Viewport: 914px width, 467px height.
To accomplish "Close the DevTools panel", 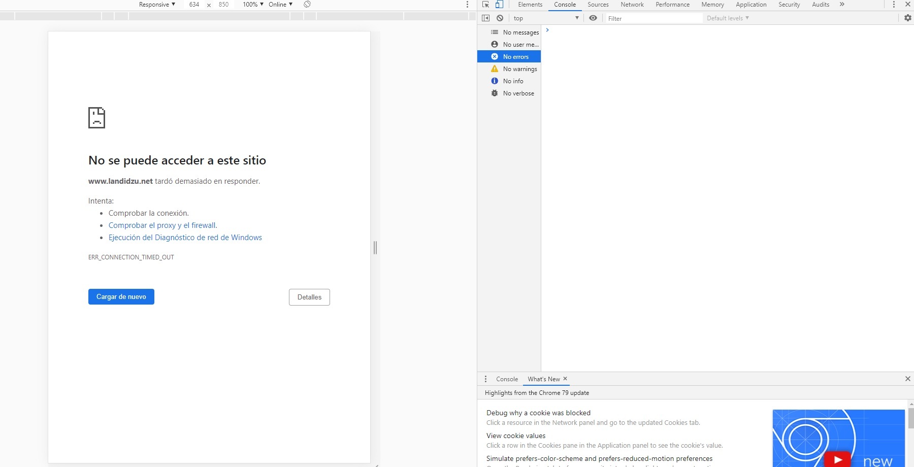I will [908, 5].
